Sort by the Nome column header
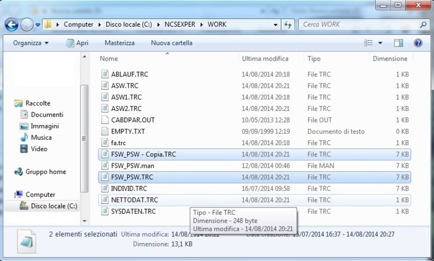 (109, 58)
